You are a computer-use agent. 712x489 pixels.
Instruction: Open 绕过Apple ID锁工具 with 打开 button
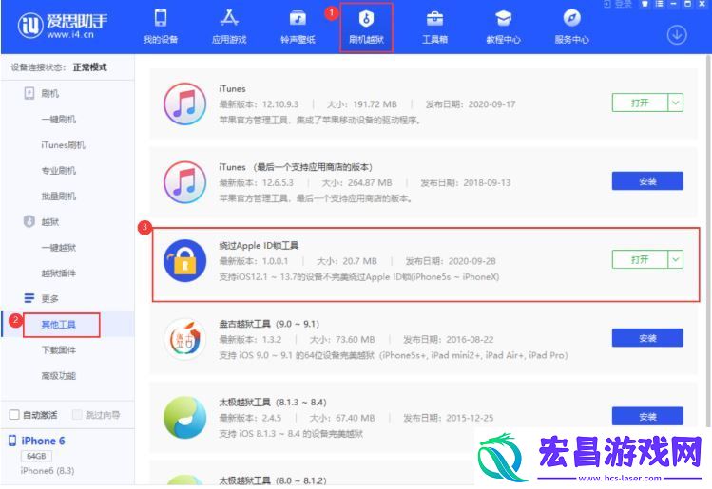(x=640, y=259)
